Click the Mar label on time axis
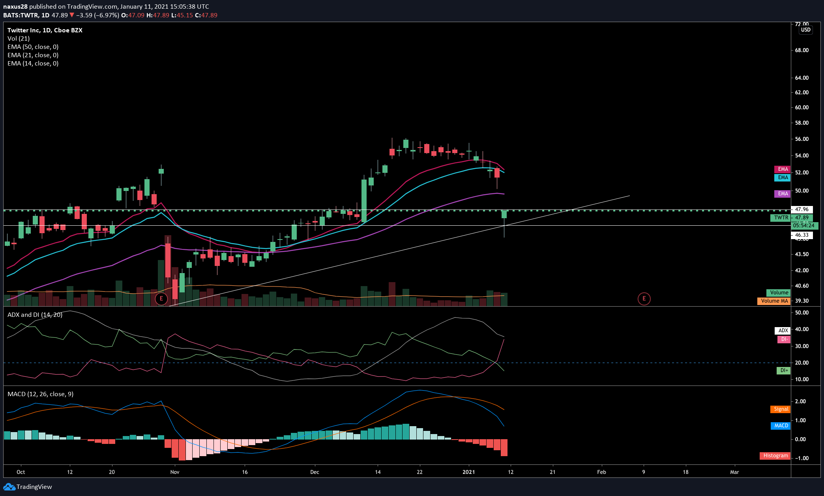The width and height of the screenshot is (824, 496). tap(734, 472)
